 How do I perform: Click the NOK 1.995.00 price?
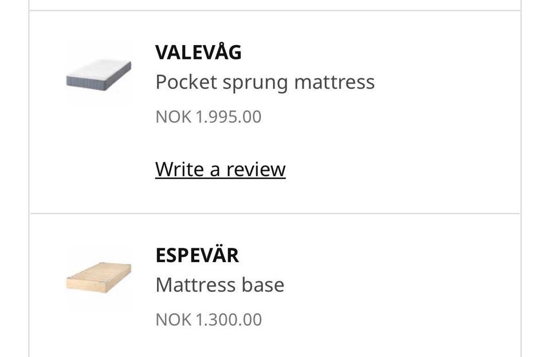click(x=209, y=117)
